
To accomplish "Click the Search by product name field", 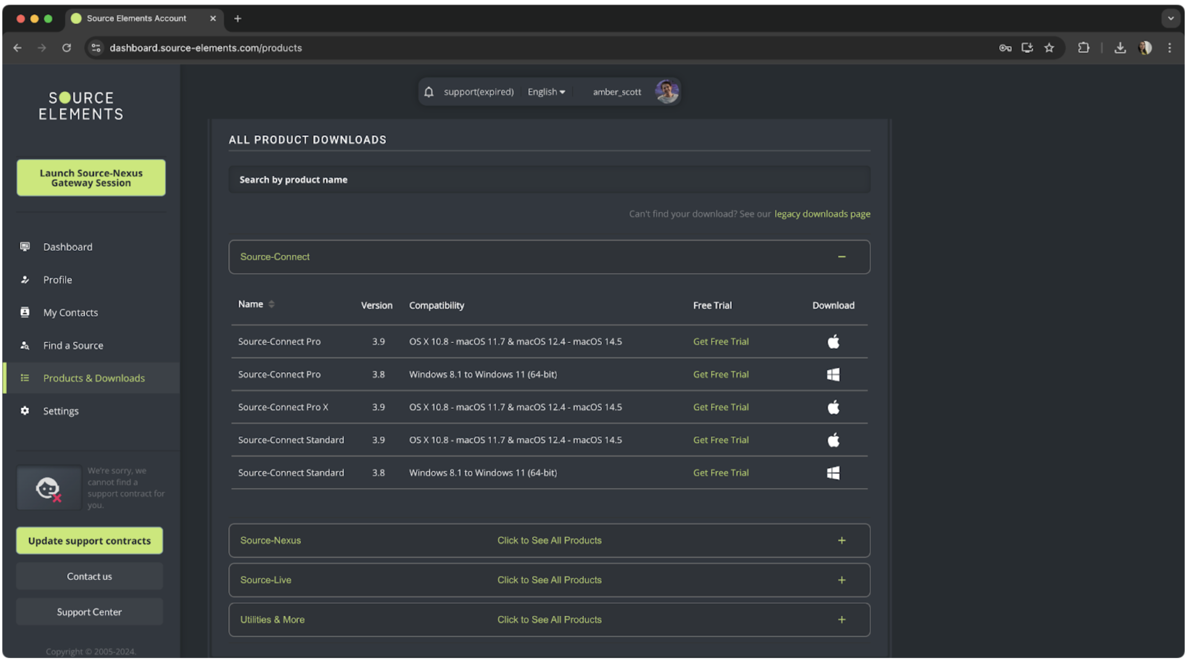I will 549,180.
